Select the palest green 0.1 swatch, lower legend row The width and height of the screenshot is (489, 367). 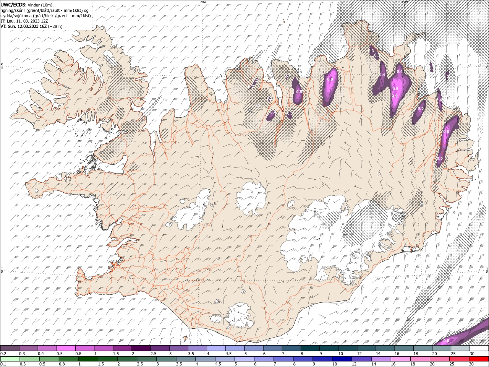click(10, 359)
